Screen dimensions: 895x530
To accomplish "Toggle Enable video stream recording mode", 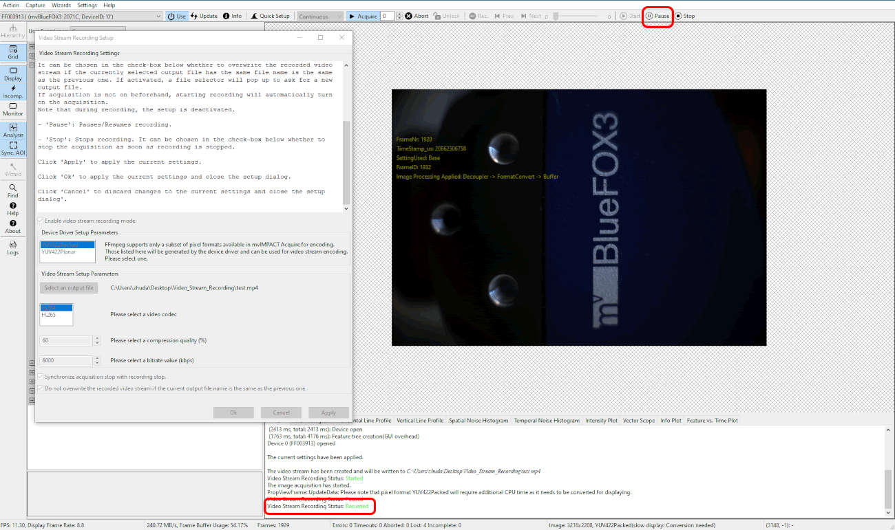I will pos(41,221).
